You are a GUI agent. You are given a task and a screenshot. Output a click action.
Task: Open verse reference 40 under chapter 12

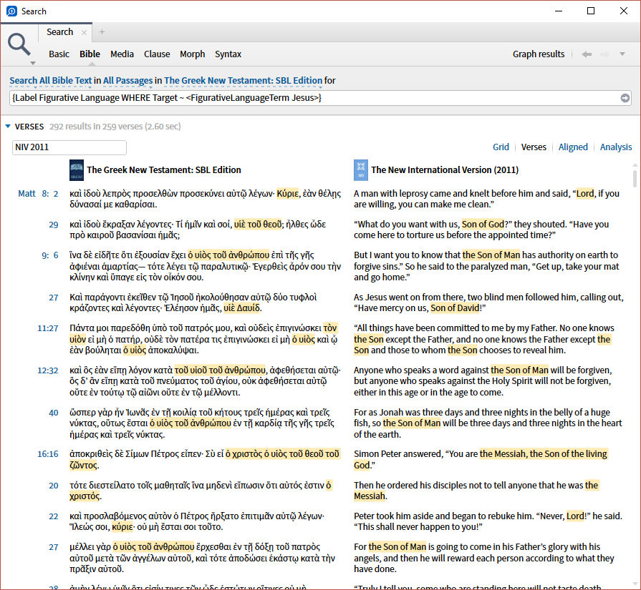pyautogui.click(x=54, y=413)
